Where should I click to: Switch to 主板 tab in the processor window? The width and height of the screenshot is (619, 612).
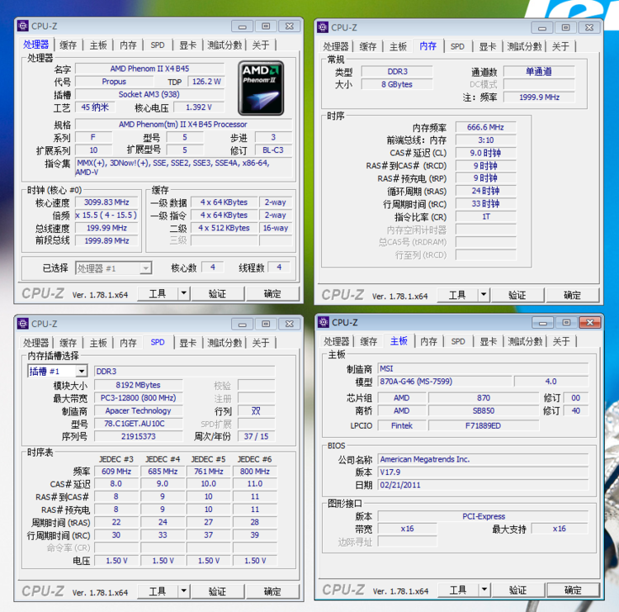98,45
